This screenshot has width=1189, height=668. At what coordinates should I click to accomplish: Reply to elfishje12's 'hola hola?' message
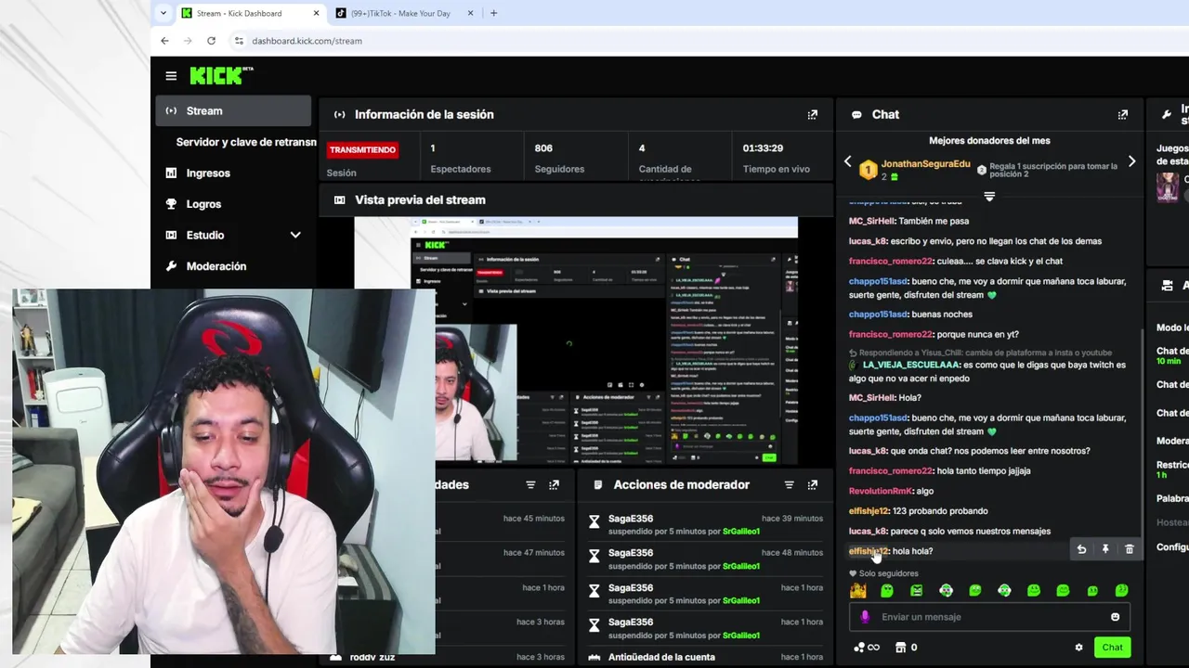[1081, 549]
